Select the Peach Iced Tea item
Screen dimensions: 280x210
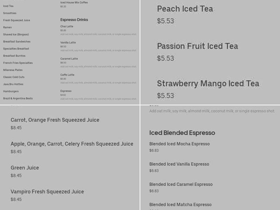pos(185,9)
